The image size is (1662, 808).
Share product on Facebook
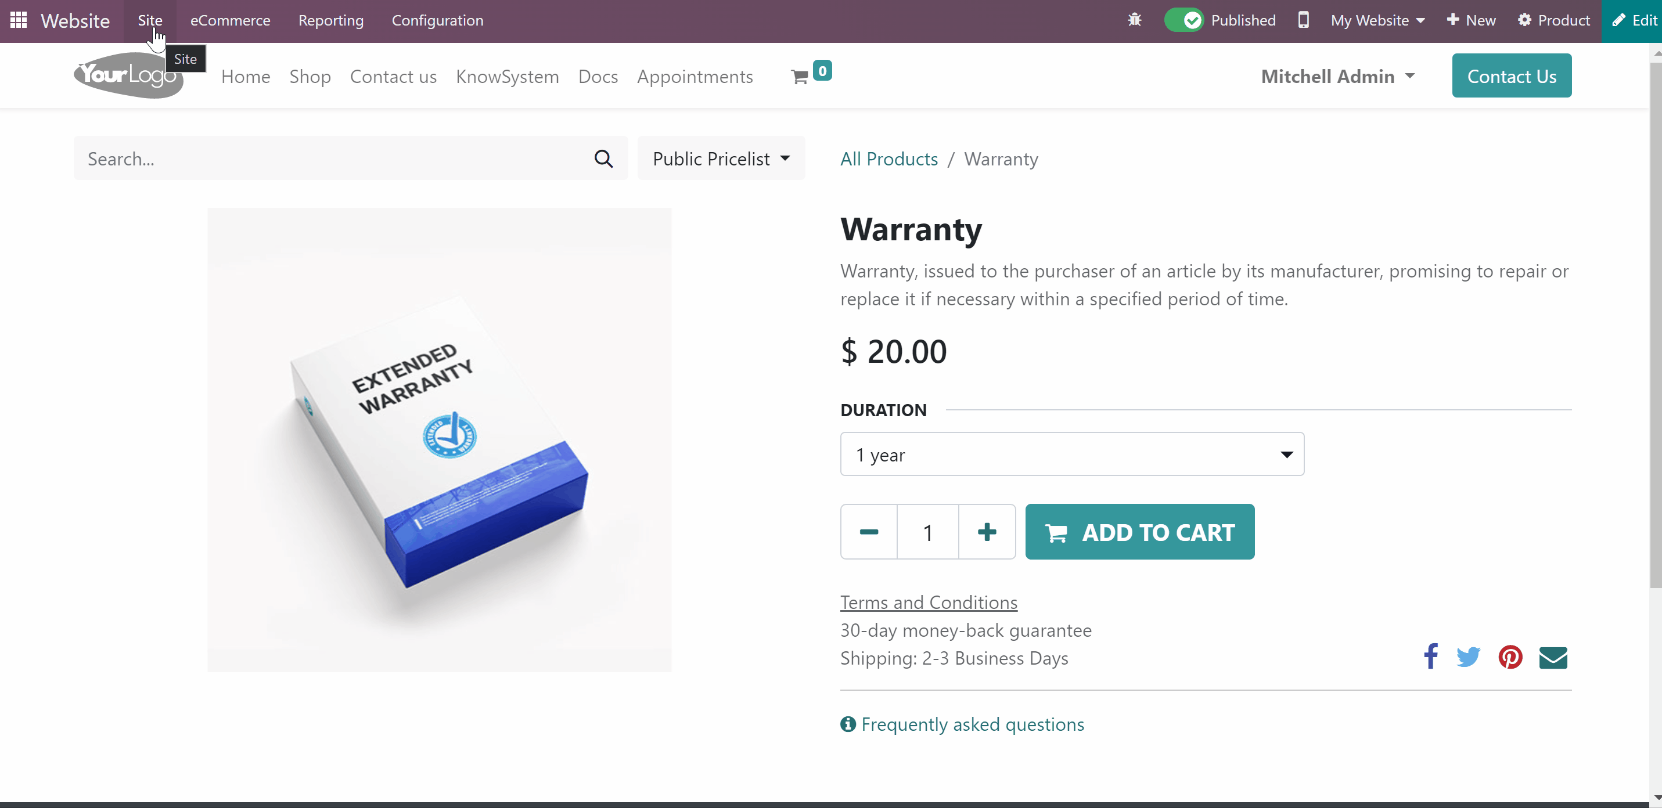click(x=1430, y=656)
